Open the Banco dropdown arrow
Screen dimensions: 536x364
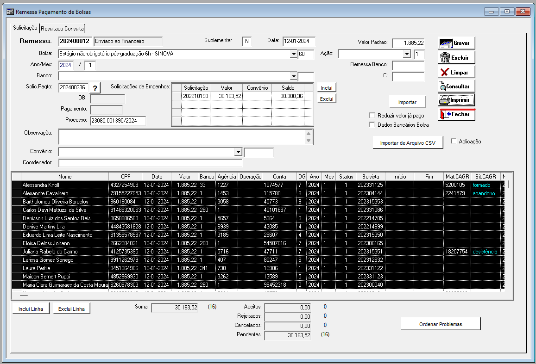pyautogui.click(x=294, y=76)
